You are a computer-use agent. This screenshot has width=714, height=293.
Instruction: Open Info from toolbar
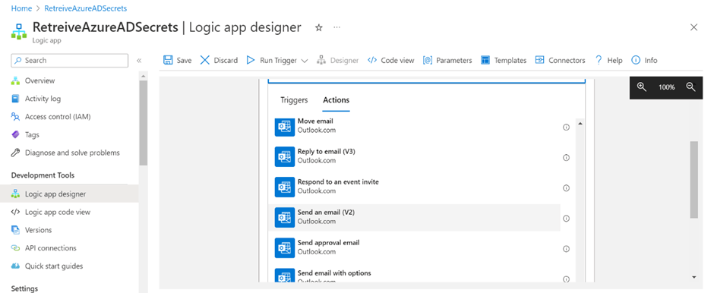click(644, 60)
